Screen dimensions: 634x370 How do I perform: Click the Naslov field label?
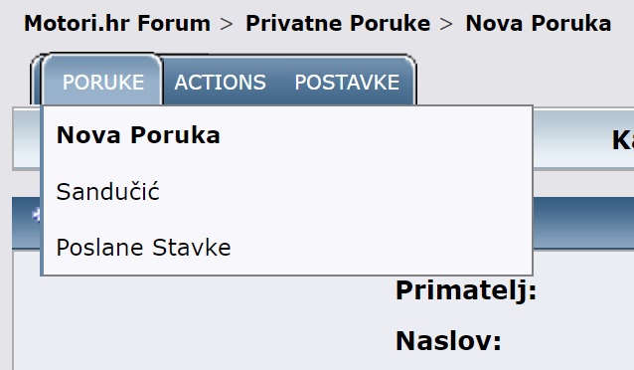[448, 341]
